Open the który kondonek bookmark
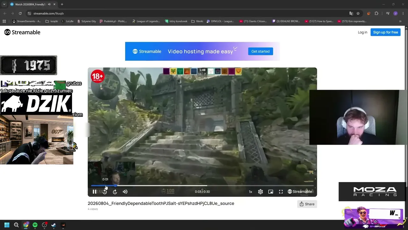The image size is (408, 230). pyautogui.click(x=176, y=21)
